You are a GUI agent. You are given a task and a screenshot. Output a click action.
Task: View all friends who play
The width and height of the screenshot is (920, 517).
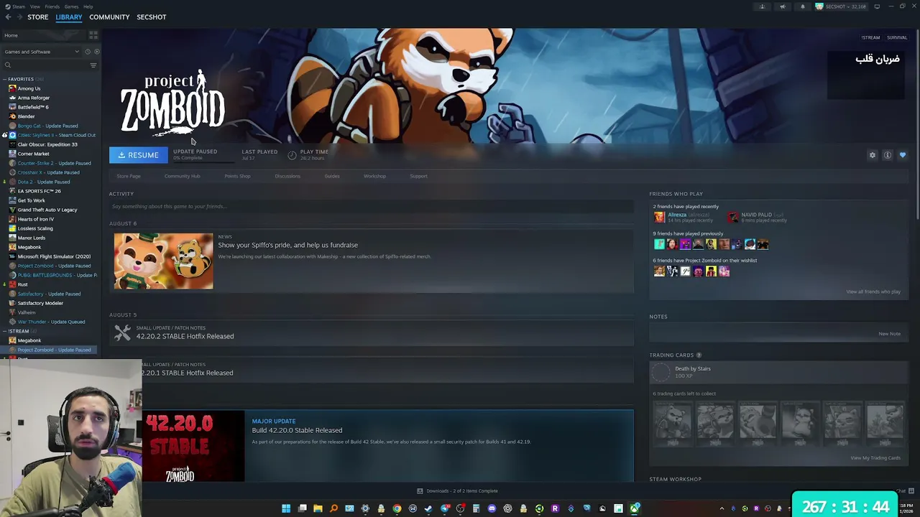[873, 292]
